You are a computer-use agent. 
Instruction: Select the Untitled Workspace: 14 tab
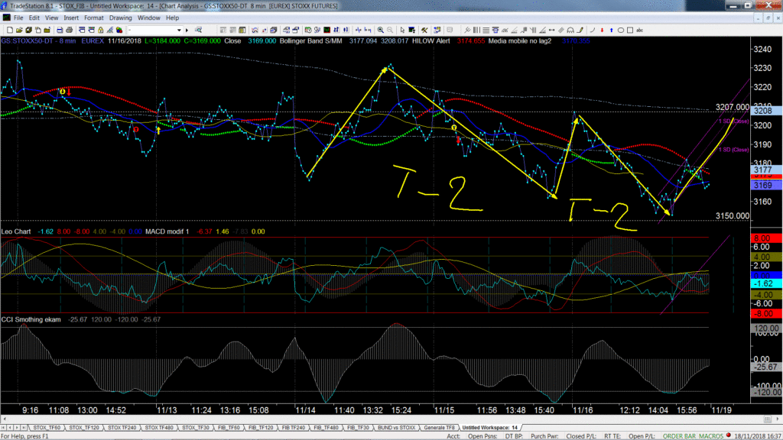point(489,428)
